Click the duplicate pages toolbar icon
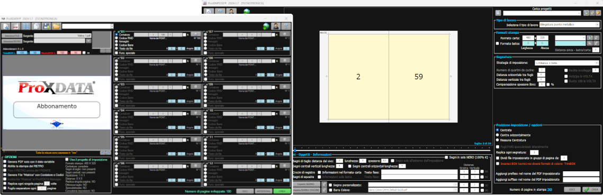 [36, 26]
